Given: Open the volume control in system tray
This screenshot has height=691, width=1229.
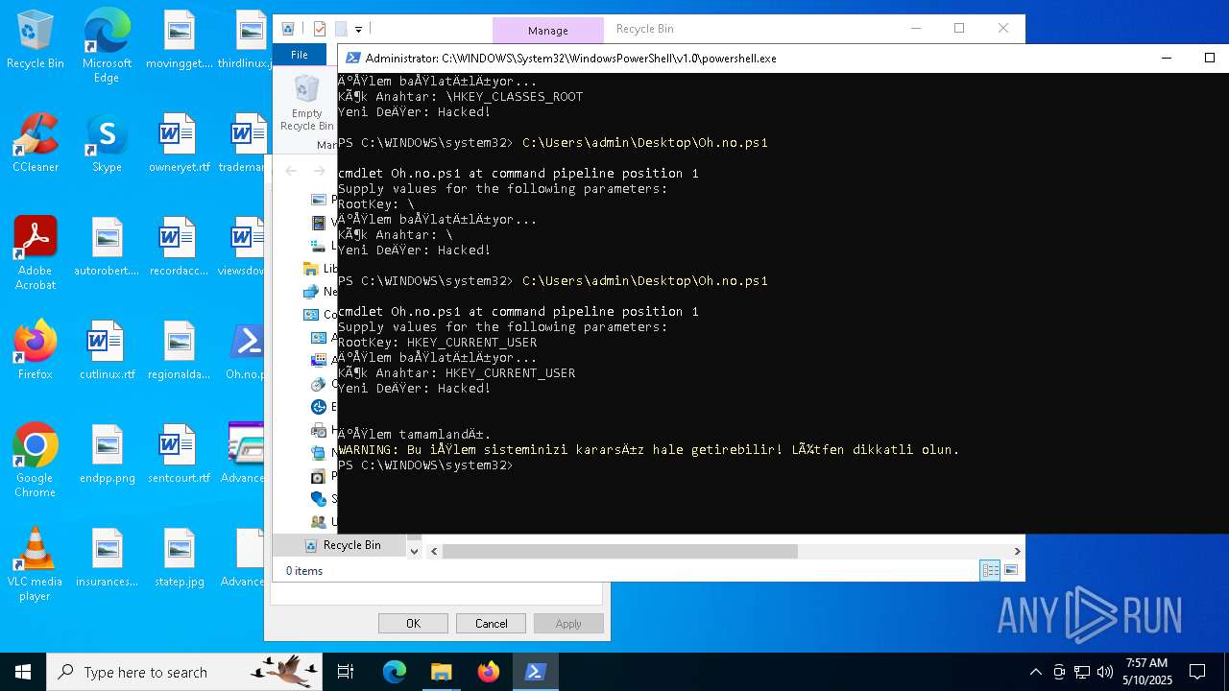Looking at the screenshot, I should pos(1105,672).
